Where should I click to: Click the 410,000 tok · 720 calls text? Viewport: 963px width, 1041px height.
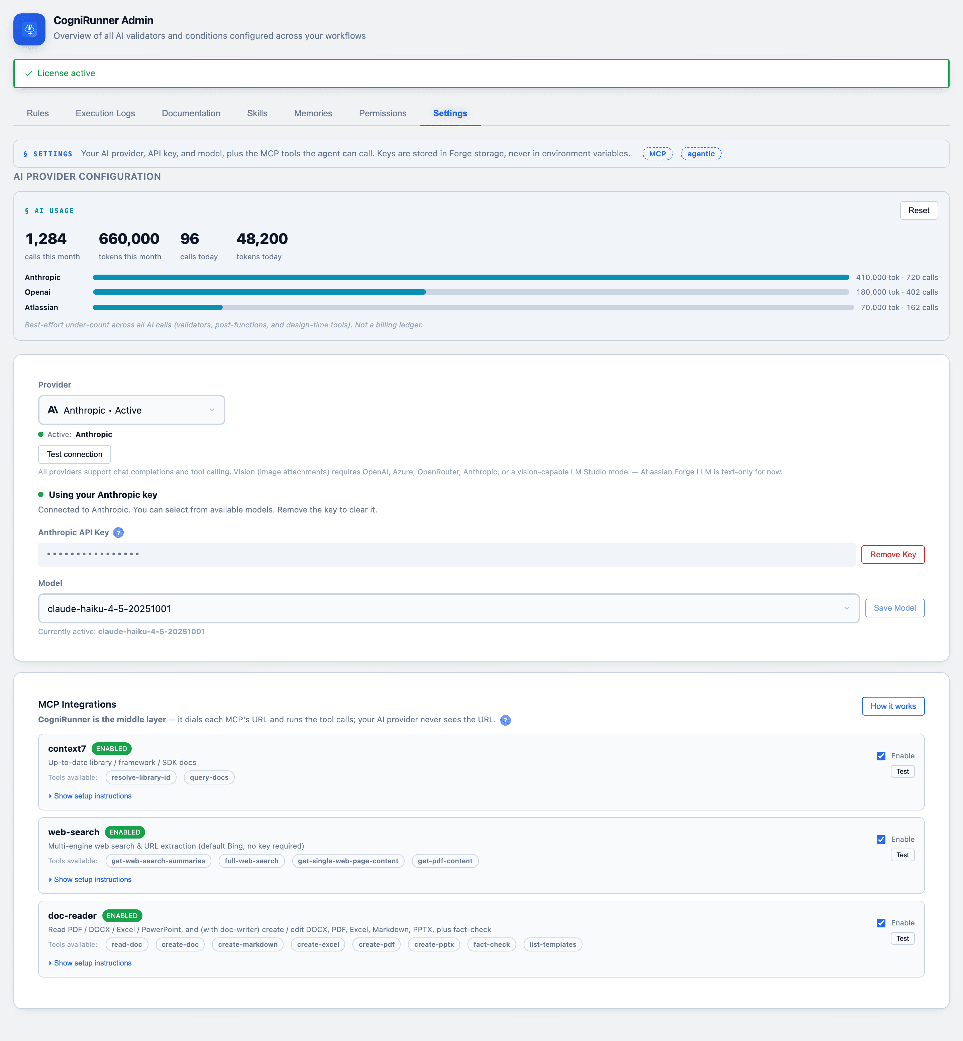[897, 277]
